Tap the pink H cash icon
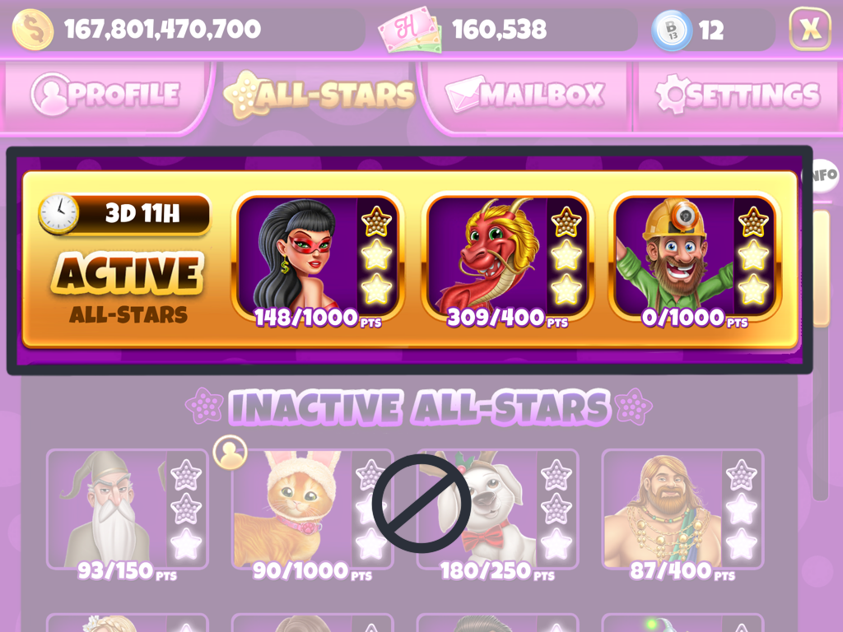843x632 pixels. [x=410, y=30]
